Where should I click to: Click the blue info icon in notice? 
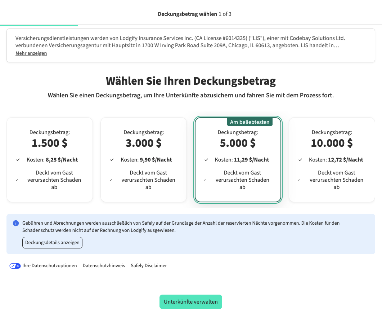coord(15,223)
